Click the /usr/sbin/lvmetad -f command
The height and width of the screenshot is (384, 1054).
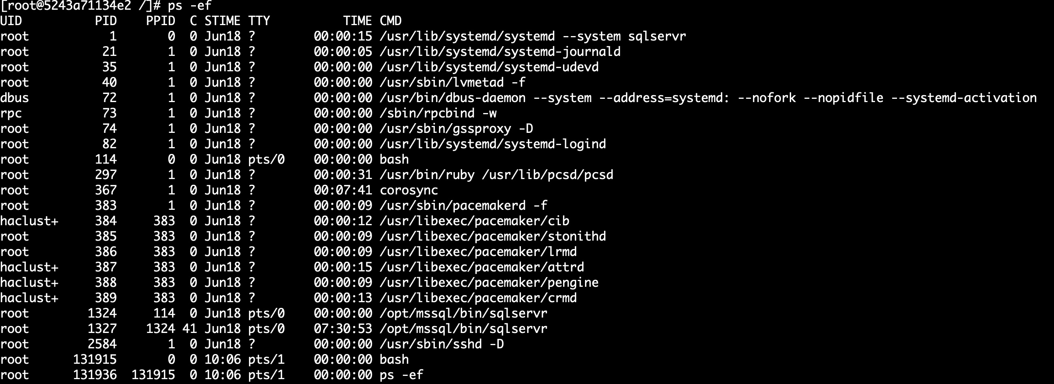[452, 83]
